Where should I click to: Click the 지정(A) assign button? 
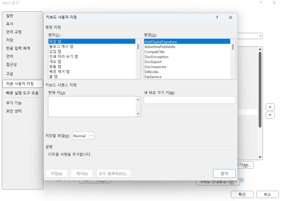pos(56,173)
